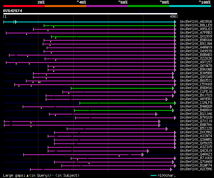Click the UniRef100_B8B7H0 label
Viewport: 214px width, 178px height.
[x=196, y=125]
